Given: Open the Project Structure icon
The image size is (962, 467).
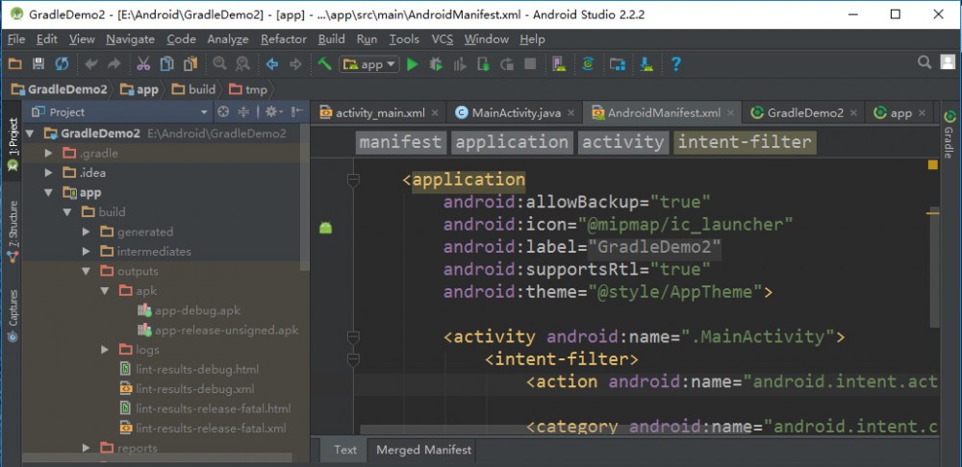Looking at the screenshot, I should [618, 63].
